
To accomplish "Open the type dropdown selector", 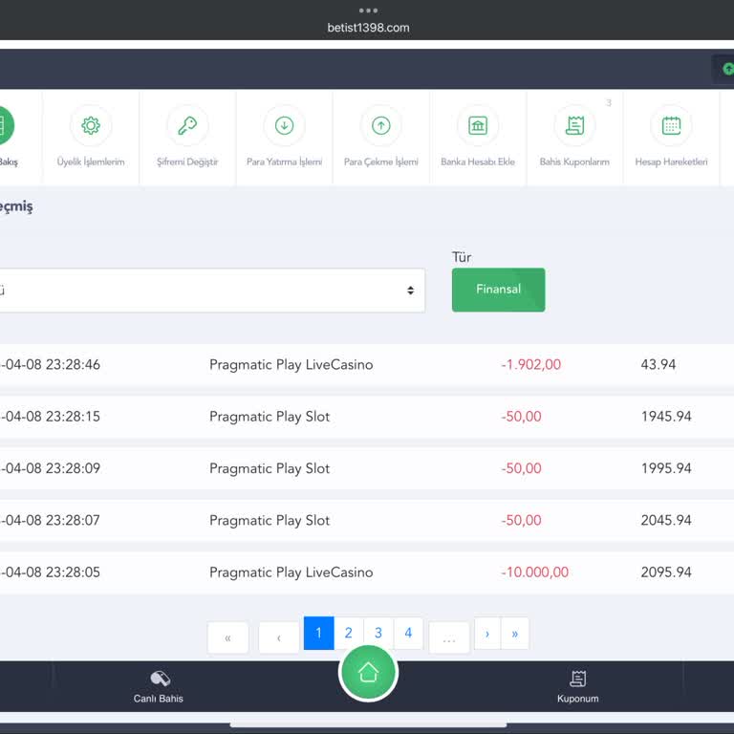I will point(212,291).
